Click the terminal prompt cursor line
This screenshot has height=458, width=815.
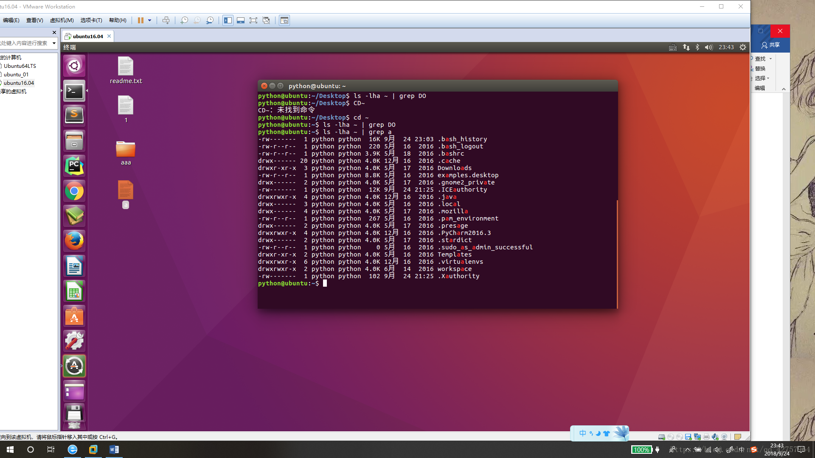coord(293,283)
